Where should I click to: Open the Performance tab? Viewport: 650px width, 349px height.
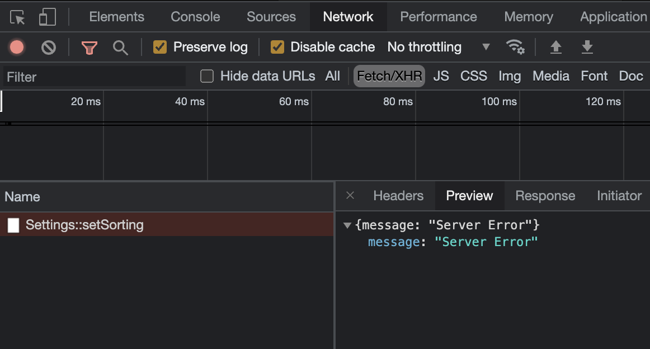tap(439, 17)
